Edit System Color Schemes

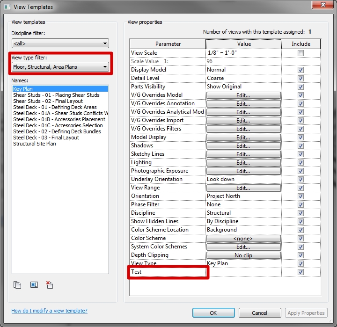[x=243, y=247]
